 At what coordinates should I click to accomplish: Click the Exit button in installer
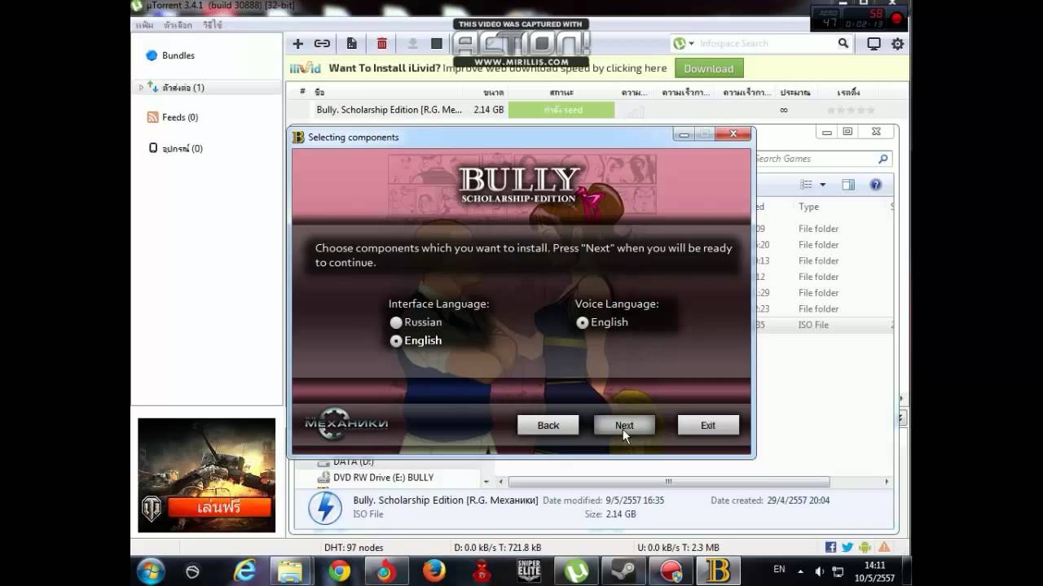(708, 425)
